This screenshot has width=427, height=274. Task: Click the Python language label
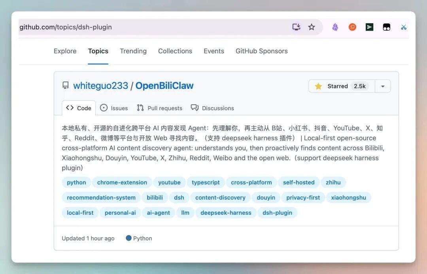click(143, 238)
